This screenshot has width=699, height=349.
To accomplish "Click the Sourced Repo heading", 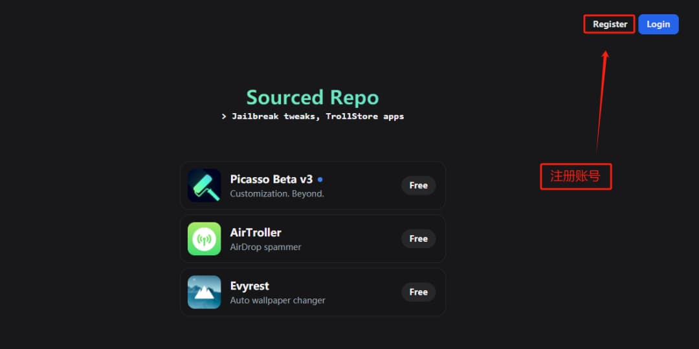I will 313,98.
